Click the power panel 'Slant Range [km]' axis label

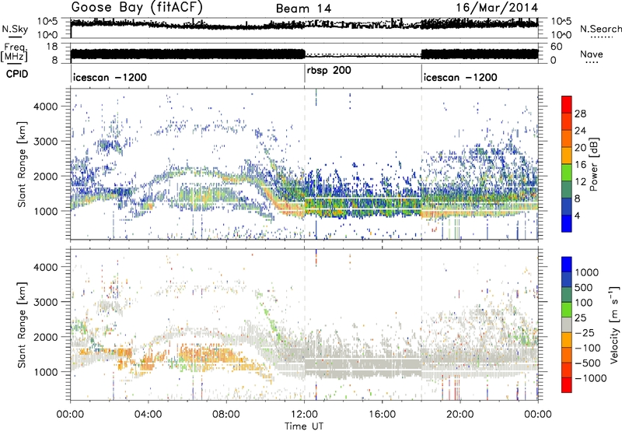click(x=22, y=164)
